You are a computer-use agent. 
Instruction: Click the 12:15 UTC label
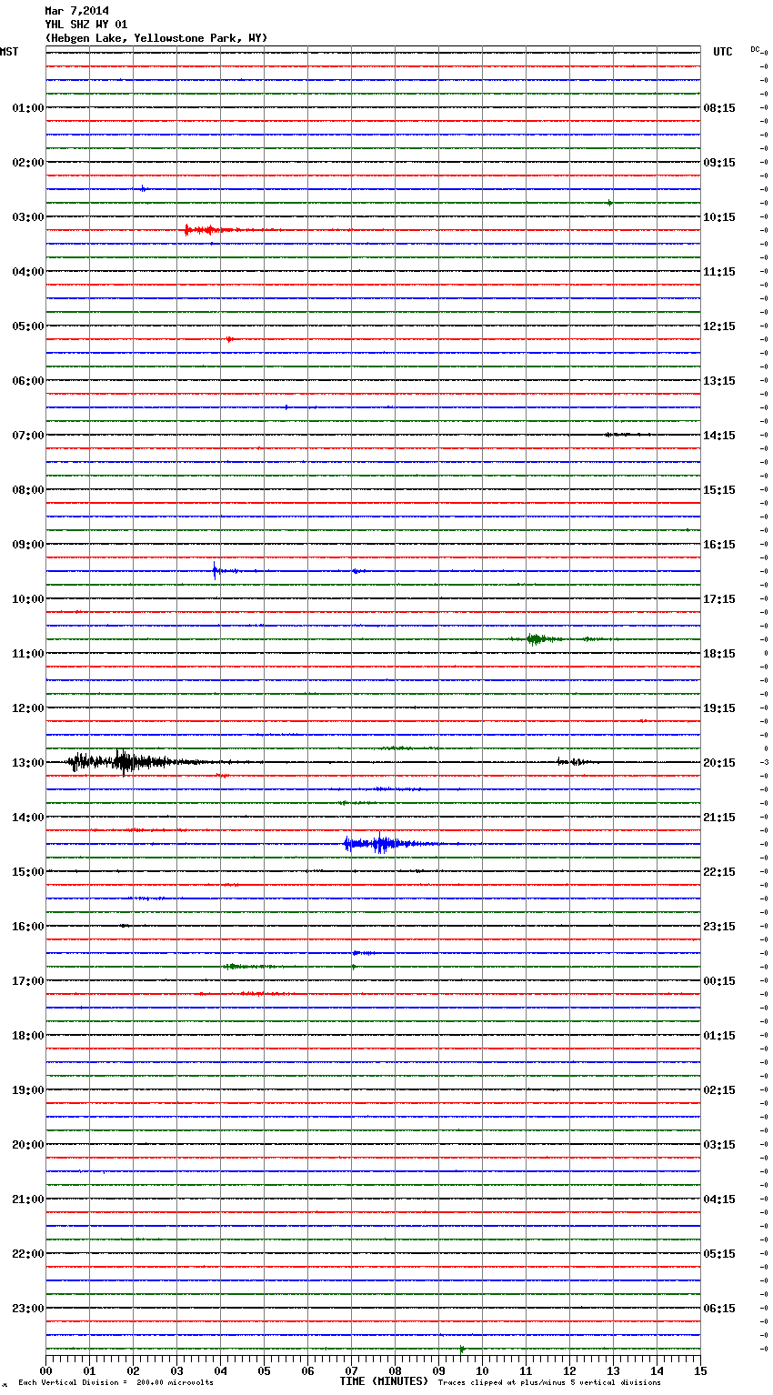click(x=719, y=326)
